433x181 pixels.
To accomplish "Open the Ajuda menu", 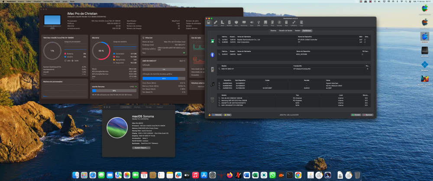I will [x=72, y=1].
